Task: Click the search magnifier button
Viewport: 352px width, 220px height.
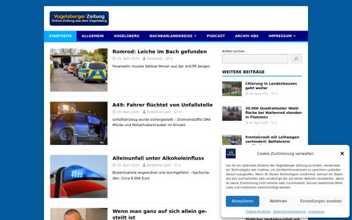Action: point(296,59)
